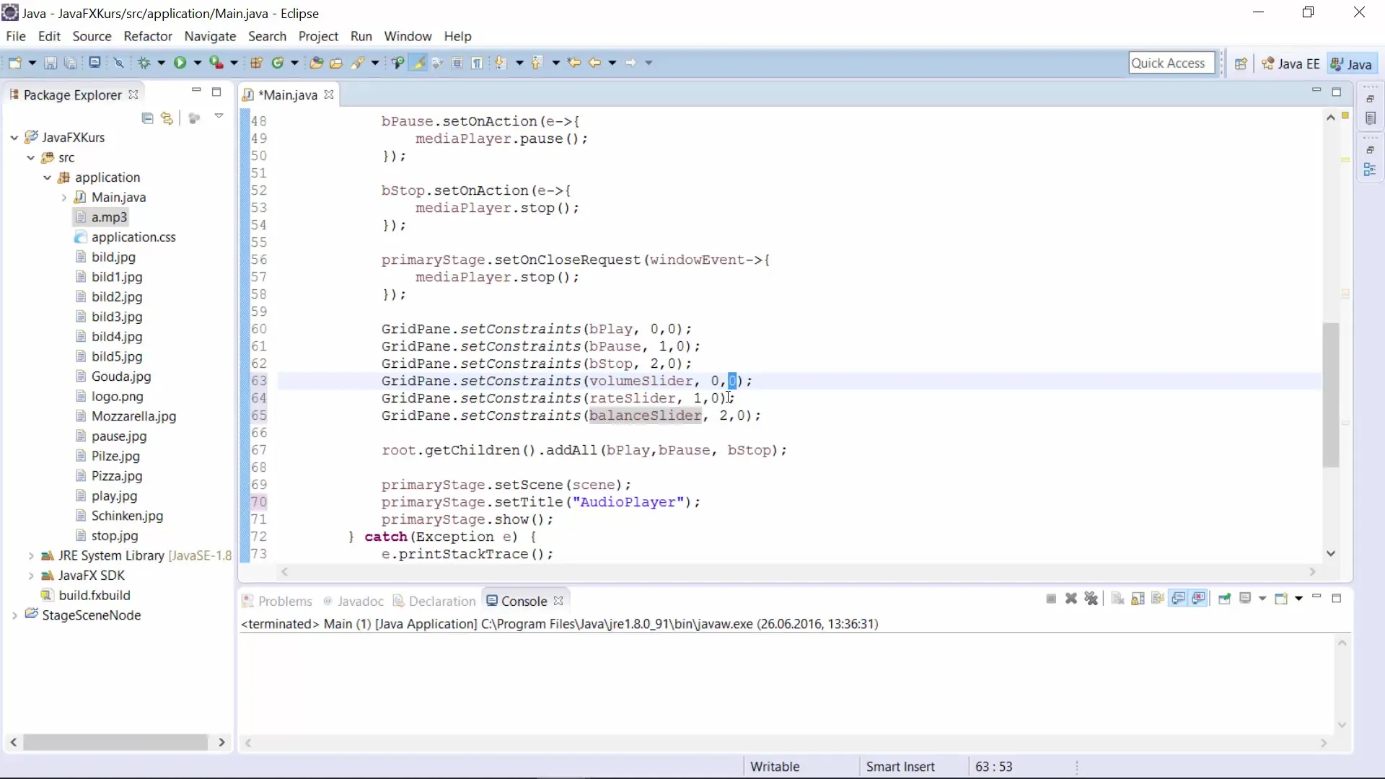Click the Search flashlight icon
This screenshot has width=1385, height=779.
pos(358,63)
